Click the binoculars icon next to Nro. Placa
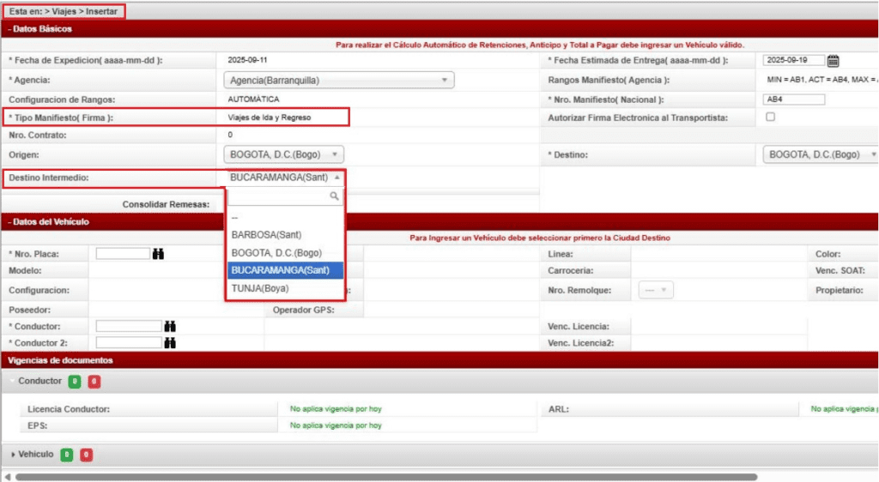Viewport: 879px width, 482px height. [x=158, y=254]
